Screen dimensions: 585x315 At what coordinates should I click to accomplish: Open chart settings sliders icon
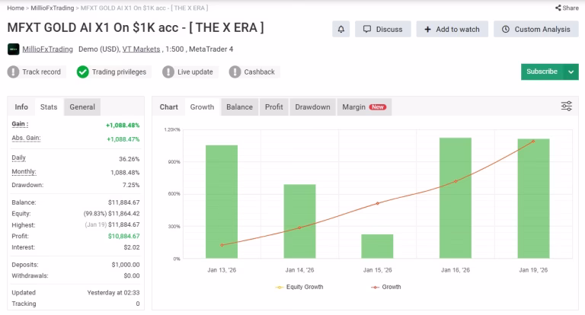pyautogui.click(x=566, y=107)
